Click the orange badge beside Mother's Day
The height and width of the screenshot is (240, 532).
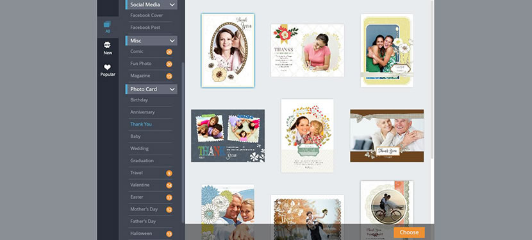point(169,210)
